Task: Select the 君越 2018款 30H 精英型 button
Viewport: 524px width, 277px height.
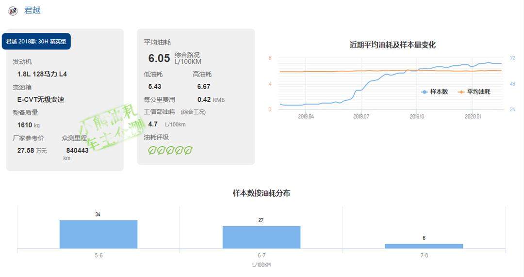Action: click(36, 41)
